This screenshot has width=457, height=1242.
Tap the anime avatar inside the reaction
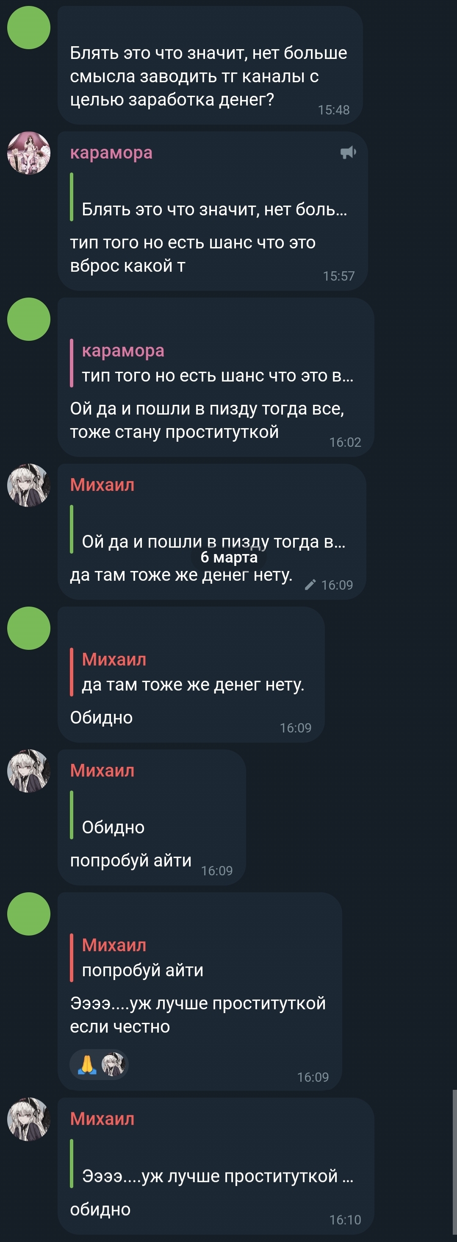pos(113,1064)
